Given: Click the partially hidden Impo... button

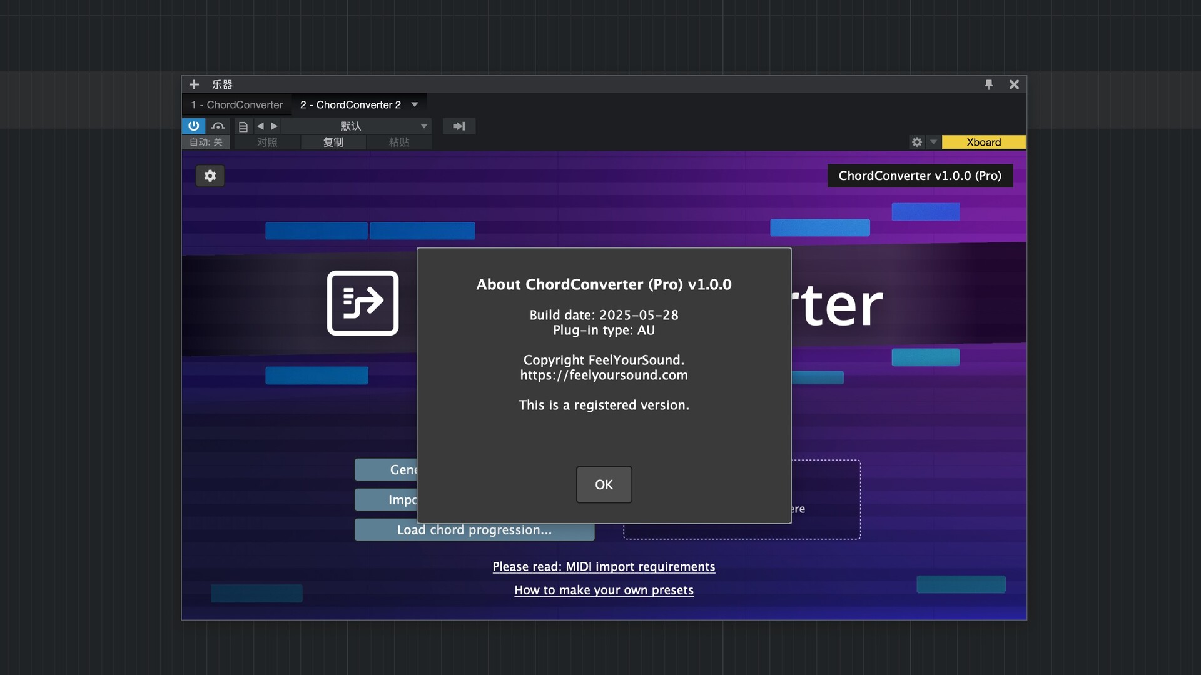Looking at the screenshot, I should point(386,499).
